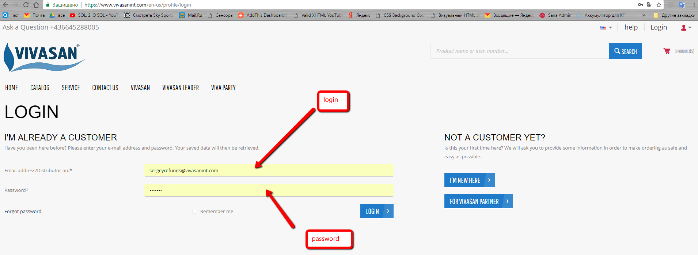
Task: Focus the Email address/Distributor no. field
Action: (269, 170)
